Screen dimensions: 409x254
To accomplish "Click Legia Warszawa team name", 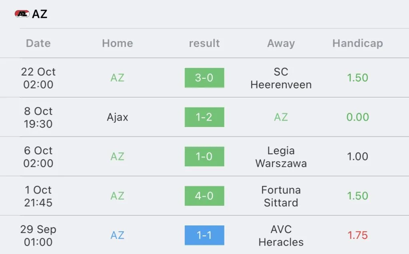I will (281, 157).
